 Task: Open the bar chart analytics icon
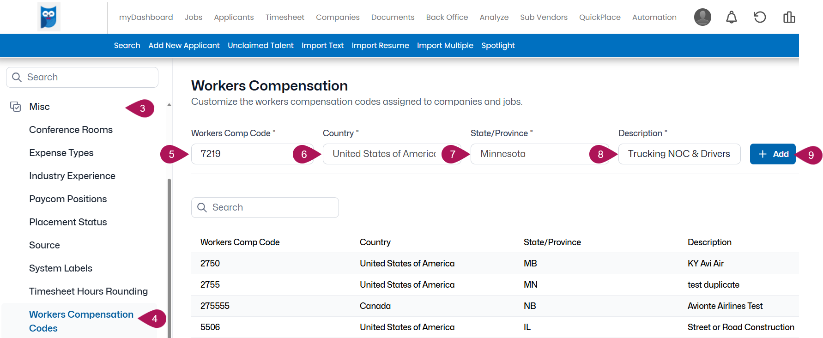coord(789,18)
